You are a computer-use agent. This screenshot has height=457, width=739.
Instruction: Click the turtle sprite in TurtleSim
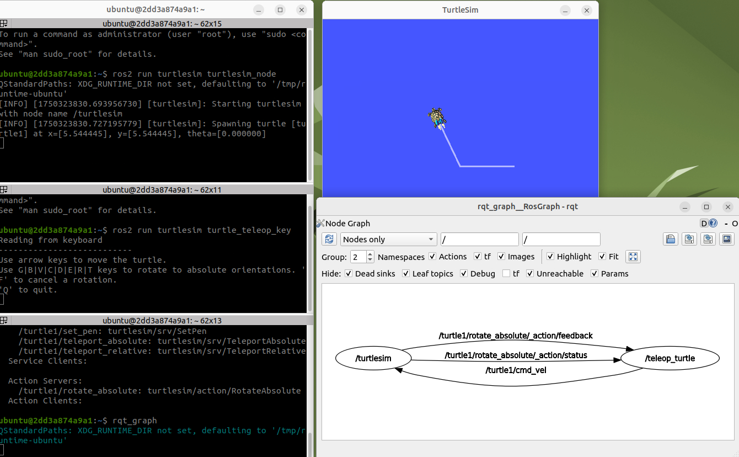point(437,116)
